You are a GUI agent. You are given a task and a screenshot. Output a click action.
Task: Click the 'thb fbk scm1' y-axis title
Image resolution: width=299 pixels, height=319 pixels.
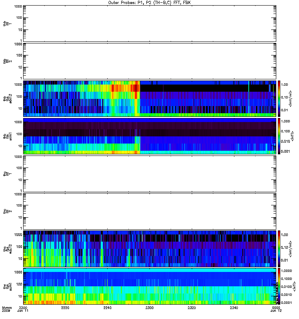click(x=8, y=136)
